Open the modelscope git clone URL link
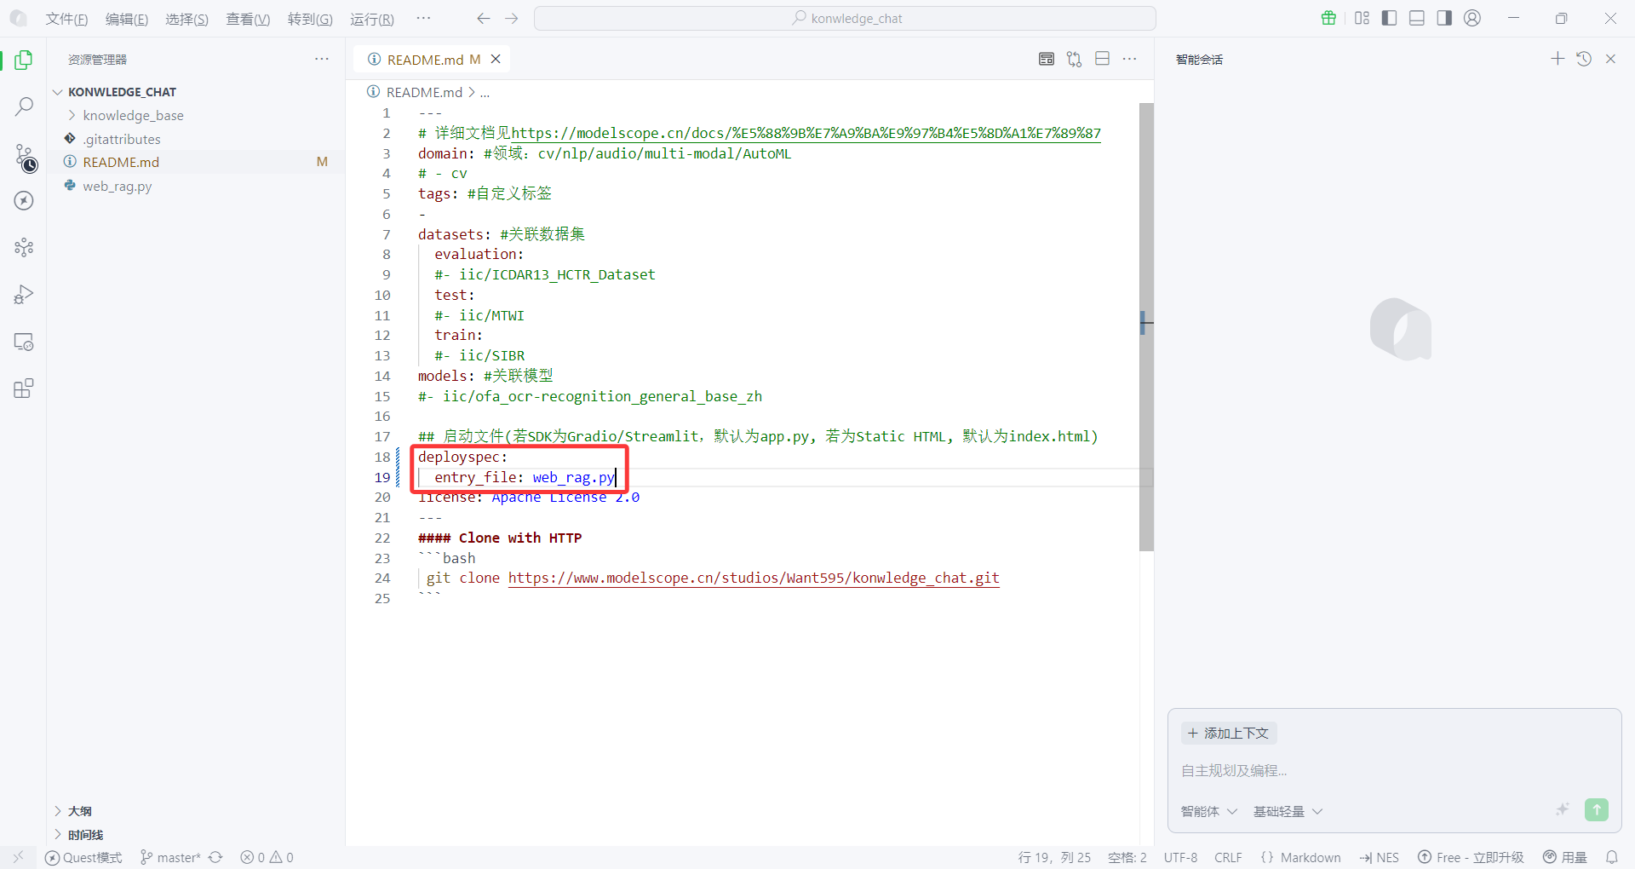 (754, 578)
